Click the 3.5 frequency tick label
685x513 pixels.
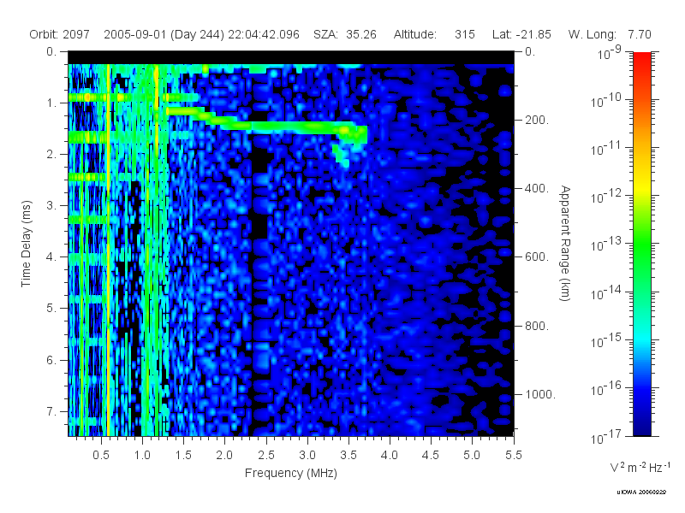(x=348, y=455)
